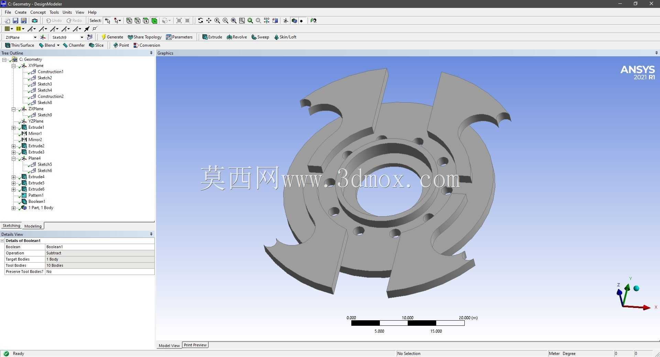Collapse the XYPlane tree node
660x357 pixels.
click(x=14, y=66)
